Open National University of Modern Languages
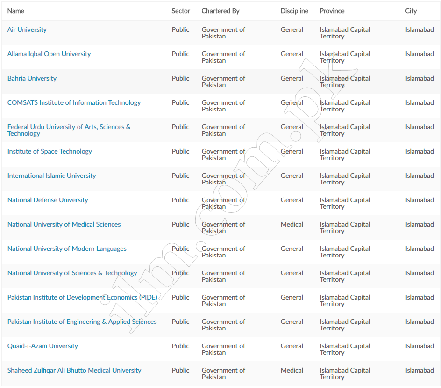The height and width of the screenshot is (388, 441). (x=67, y=249)
